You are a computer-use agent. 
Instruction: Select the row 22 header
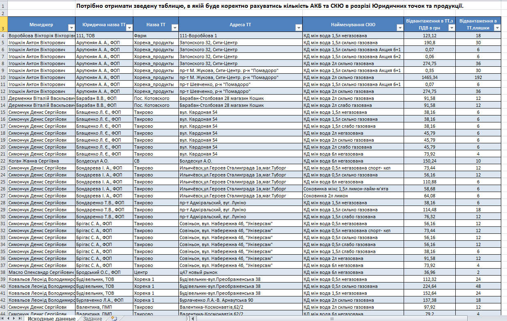(x=4, y=161)
